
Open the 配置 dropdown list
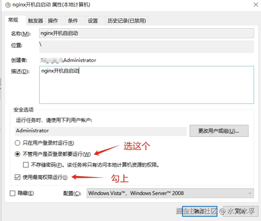coord(170,193)
